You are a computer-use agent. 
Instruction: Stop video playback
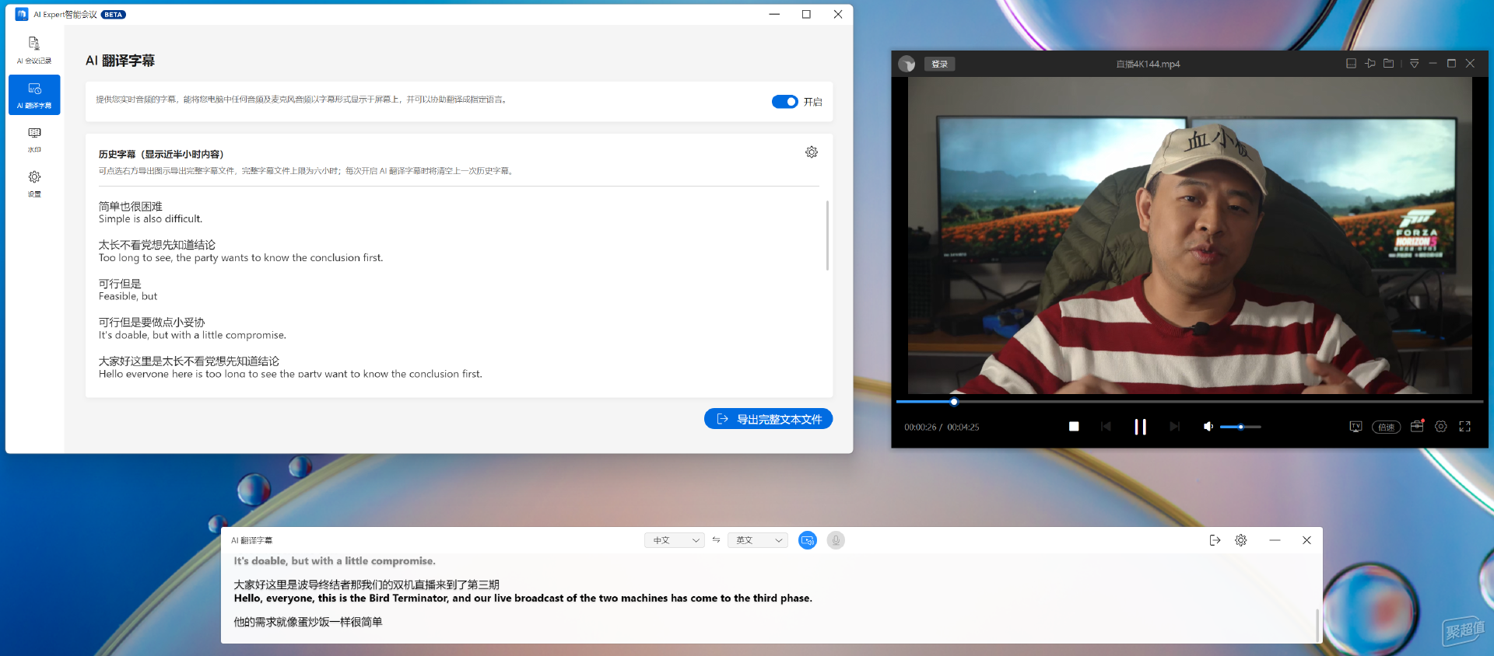pyautogui.click(x=1074, y=427)
